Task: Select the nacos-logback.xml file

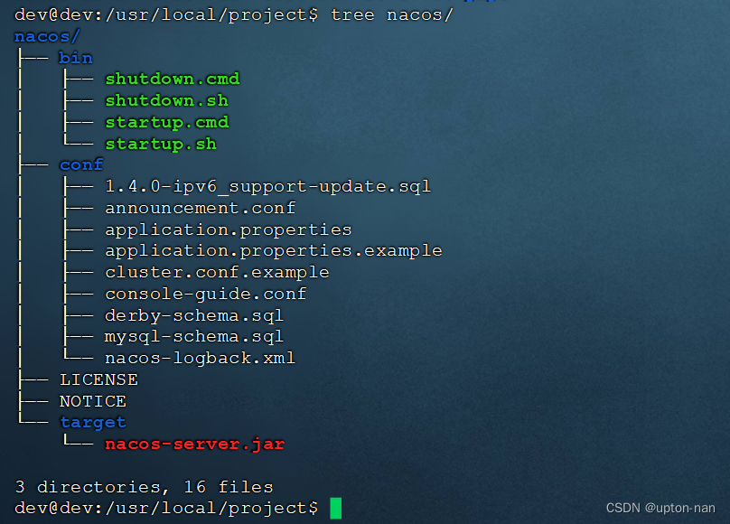Action: pos(201,358)
